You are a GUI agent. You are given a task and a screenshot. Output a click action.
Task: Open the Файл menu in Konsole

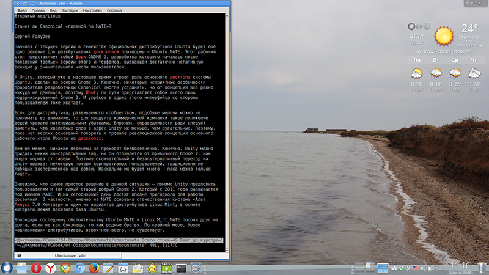point(22,10)
